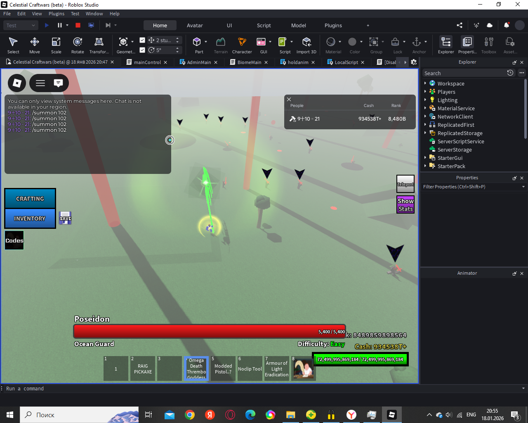528x423 pixels.
Task: Switch to the Avatar ribbon tab
Action: coord(195,25)
